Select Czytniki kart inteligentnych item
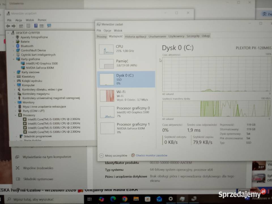The width and height of the screenshot is (272, 204). coord(38,55)
